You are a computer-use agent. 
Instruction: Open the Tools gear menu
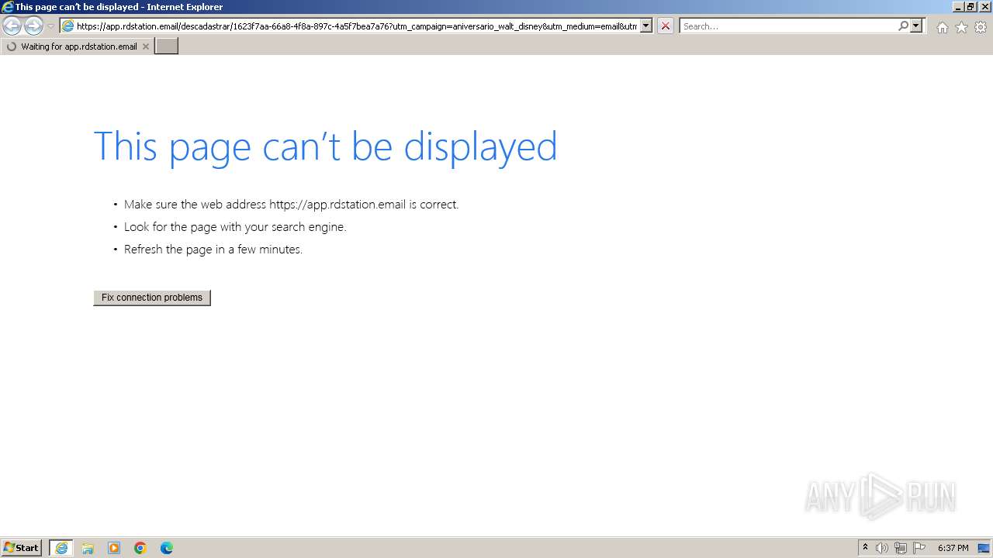tap(981, 27)
